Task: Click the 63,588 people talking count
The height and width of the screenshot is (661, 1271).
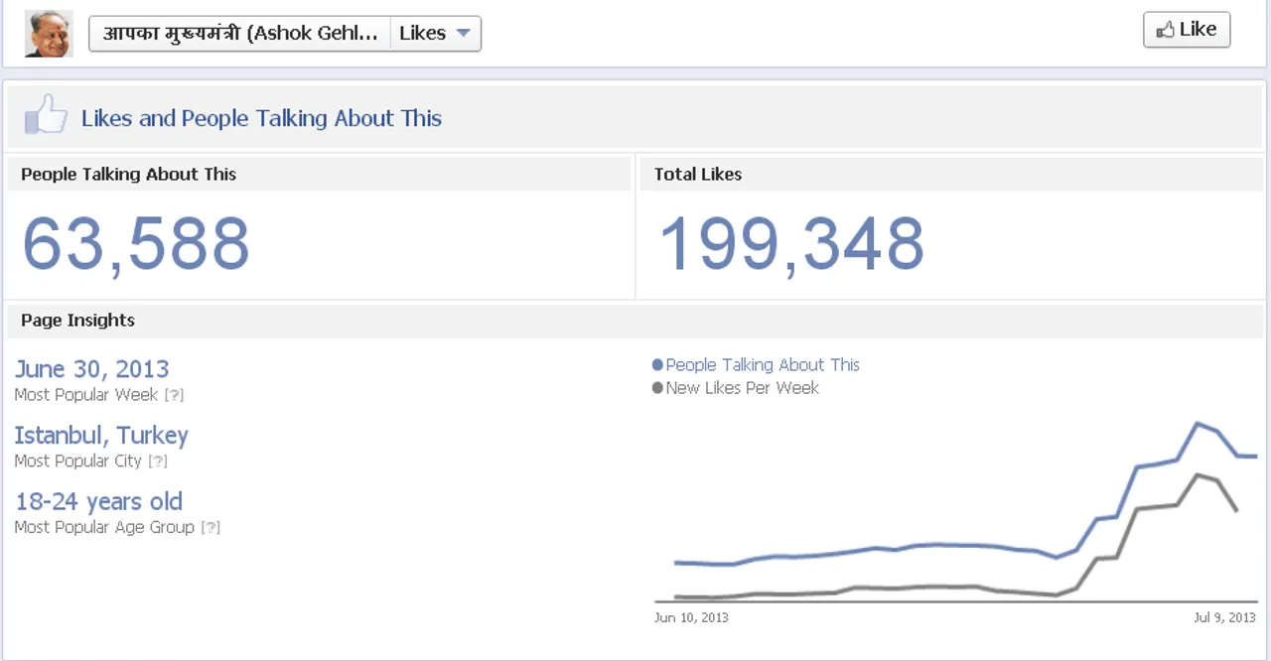Action: 136,244
